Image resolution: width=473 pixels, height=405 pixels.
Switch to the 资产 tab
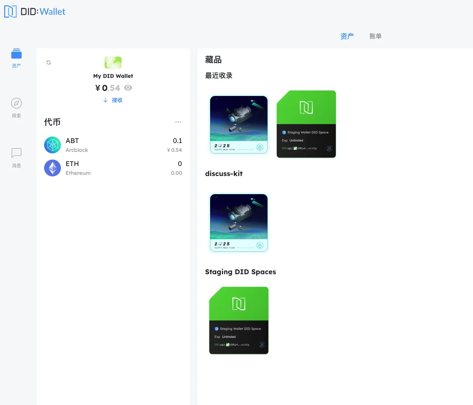347,36
